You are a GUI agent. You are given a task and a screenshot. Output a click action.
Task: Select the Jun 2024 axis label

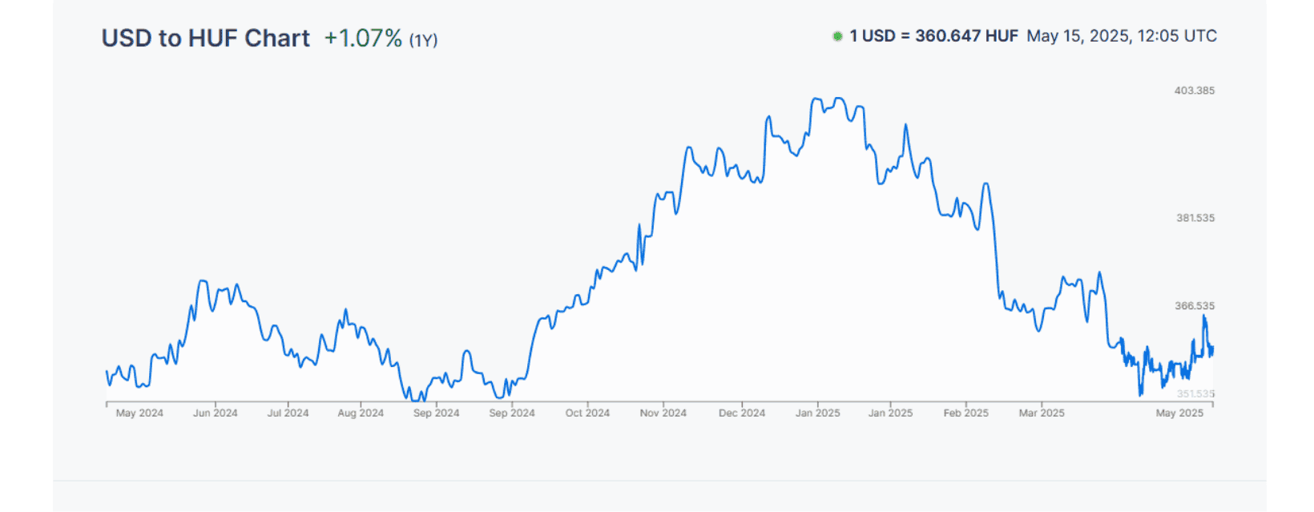click(x=216, y=413)
